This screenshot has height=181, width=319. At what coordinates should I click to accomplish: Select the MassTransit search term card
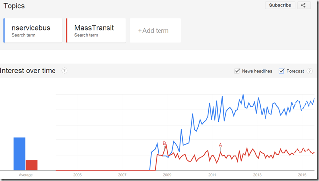96,31
